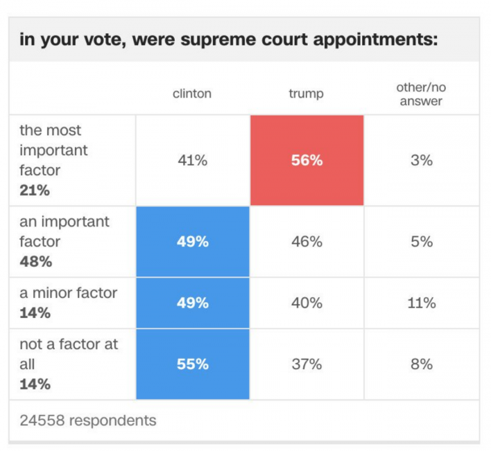491x451 pixels.
Task: Click the 41% Clinton cell
Action: [192, 160]
